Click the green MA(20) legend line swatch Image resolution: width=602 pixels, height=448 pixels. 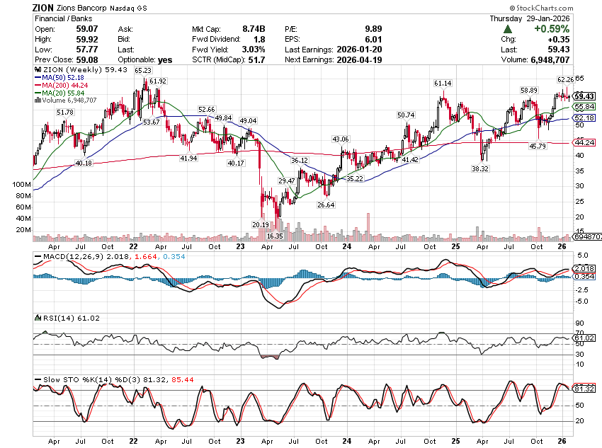tap(37, 94)
